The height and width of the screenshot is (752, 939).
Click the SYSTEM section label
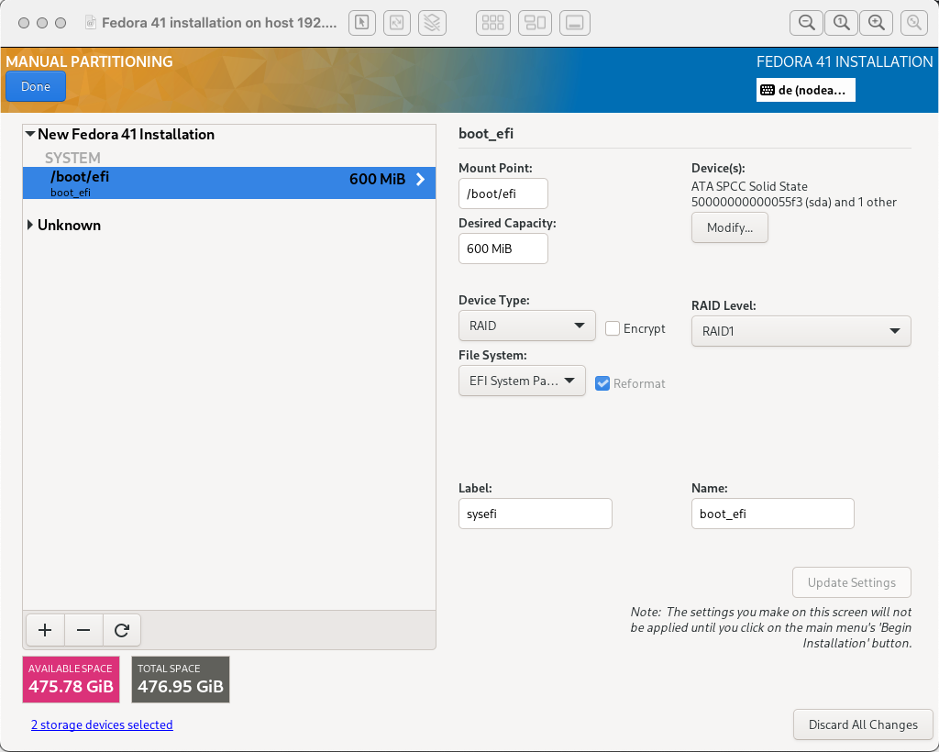[72, 158]
